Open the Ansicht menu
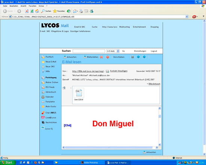This screenshot has height=165, width=206. tap(23, 6)
